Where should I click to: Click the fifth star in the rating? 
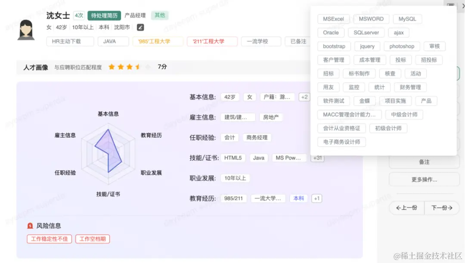tap(149, 67)
